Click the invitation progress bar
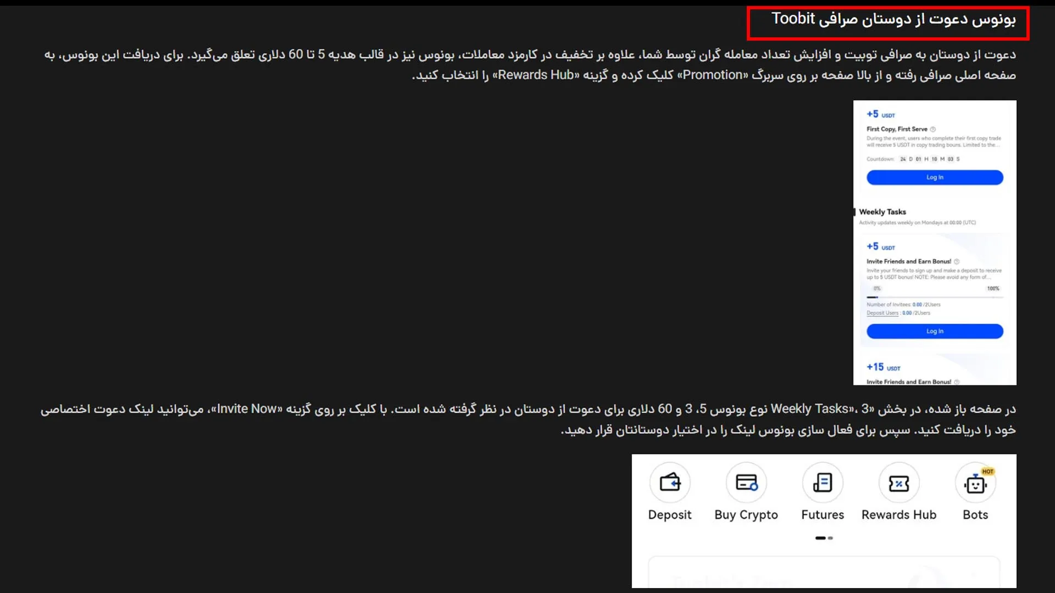 point(935,297)
